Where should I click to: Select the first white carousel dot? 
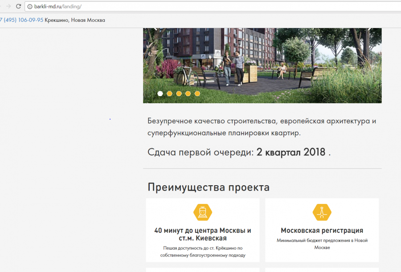click(160, 93)
